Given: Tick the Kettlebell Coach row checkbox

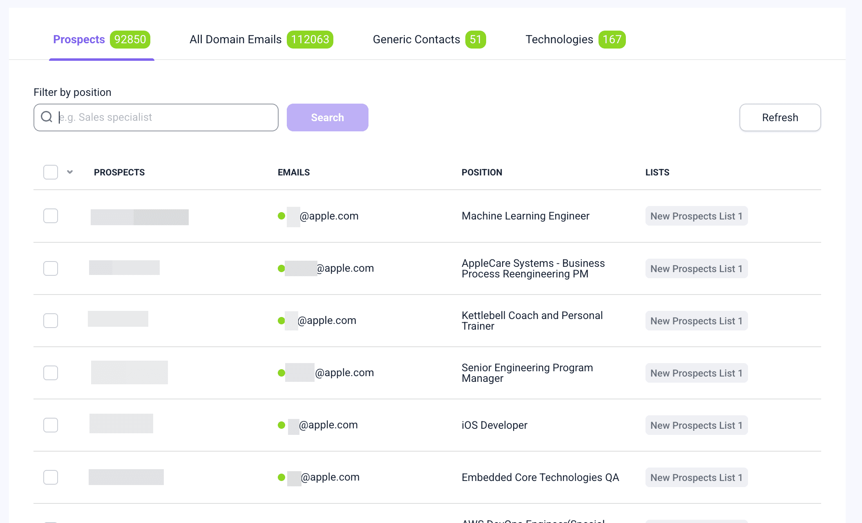Looking at the screenshot, I should (x=51, y=321).
